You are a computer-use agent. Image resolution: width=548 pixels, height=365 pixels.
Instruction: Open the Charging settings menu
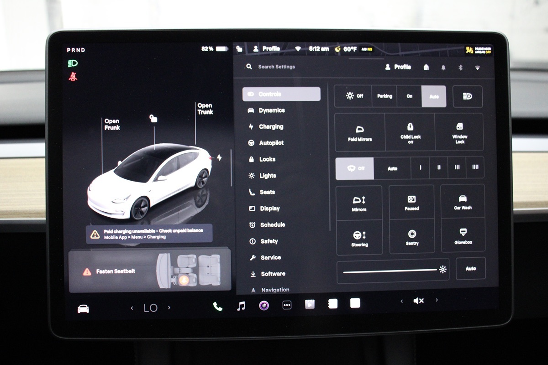[x=271, y=127]
